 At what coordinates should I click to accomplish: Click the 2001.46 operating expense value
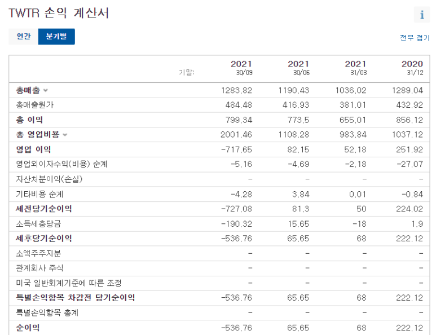click(x=236, y=135)
